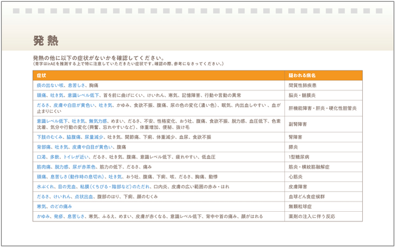395x247 pixels.
Task: Select the cell '血球どん食症候群'
Action: click(x=323, y=197)
